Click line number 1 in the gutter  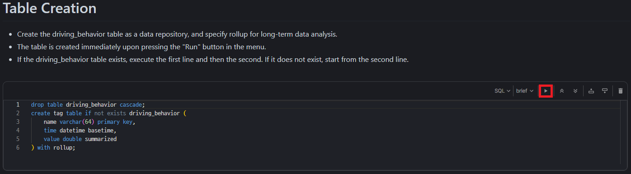(x=18, y=104)
